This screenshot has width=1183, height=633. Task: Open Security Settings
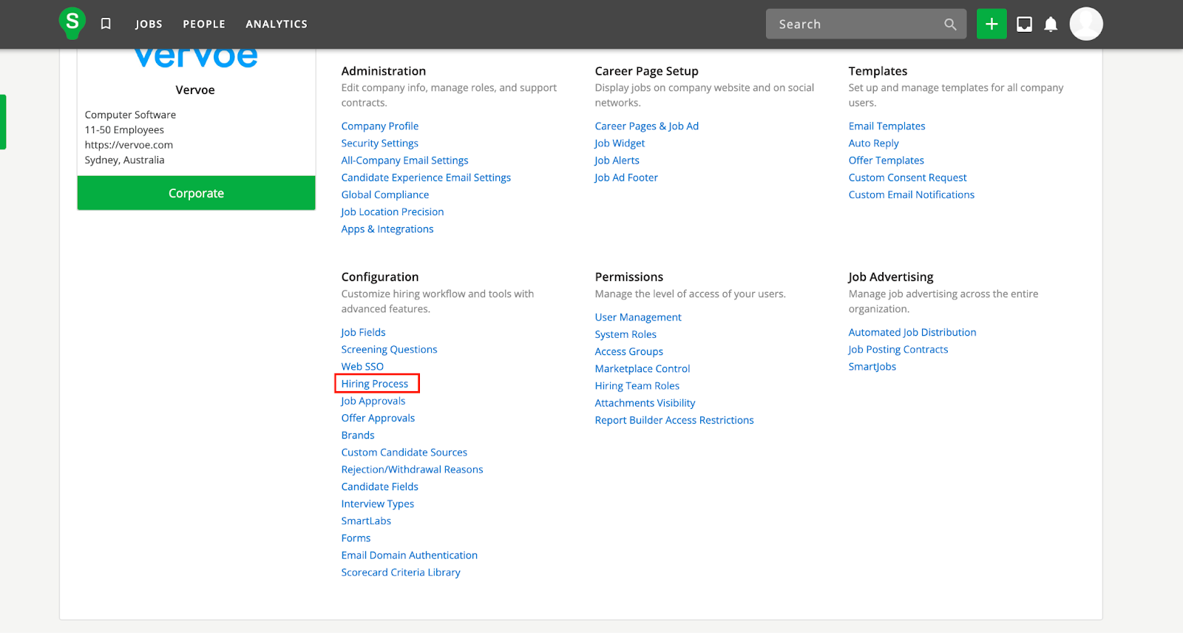(380, 143)
